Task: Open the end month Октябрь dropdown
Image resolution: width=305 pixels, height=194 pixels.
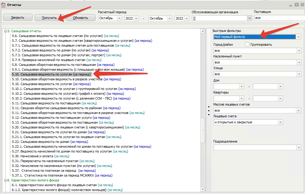Action: point(170,18)
